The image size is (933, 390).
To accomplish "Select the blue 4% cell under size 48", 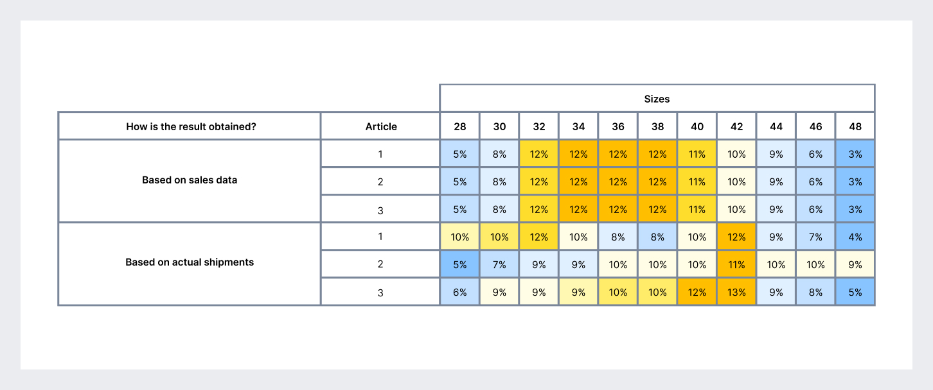I will tap(855, 237).
